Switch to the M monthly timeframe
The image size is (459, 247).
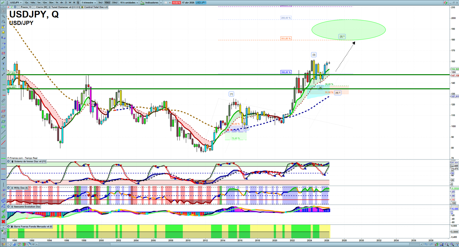click(74, 3)
